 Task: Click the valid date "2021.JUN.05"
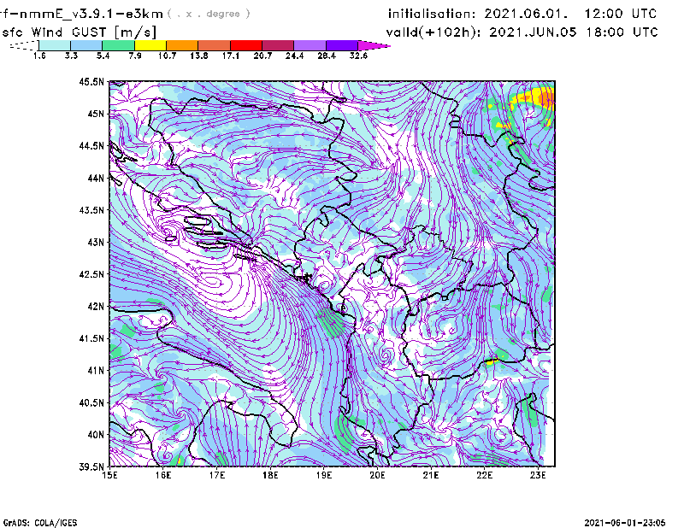[533, 32]
